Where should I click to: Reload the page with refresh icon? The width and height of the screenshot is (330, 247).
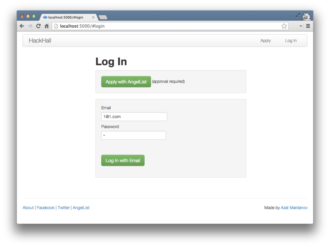point(38,26)
